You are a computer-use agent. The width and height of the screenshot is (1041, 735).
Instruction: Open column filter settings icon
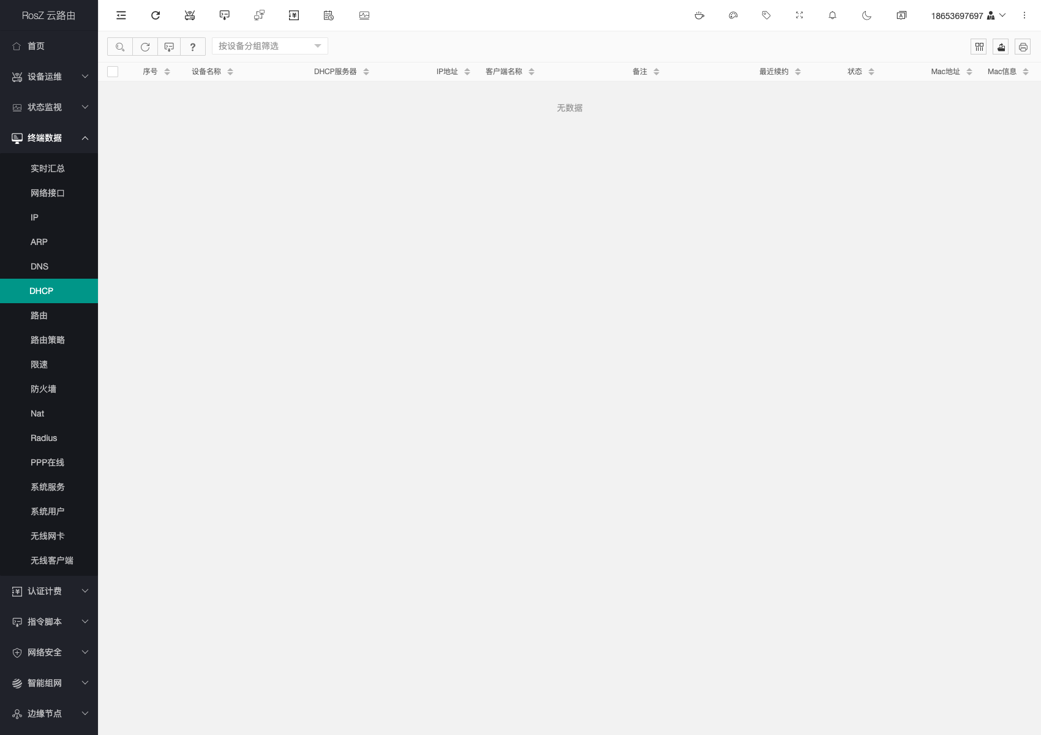pos(979,47)
